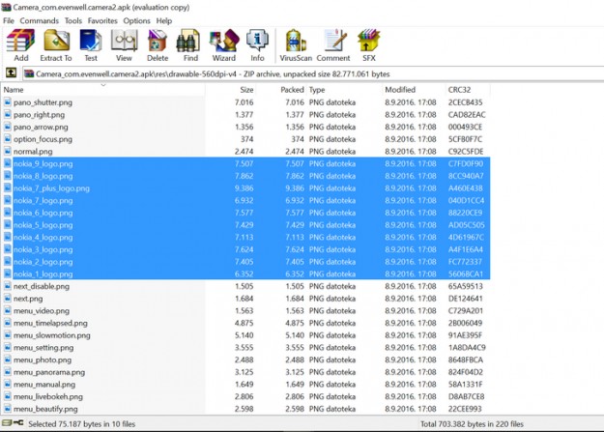Click the archive path address field
This screenshot has width=604, height=432.
coord(290,72)
